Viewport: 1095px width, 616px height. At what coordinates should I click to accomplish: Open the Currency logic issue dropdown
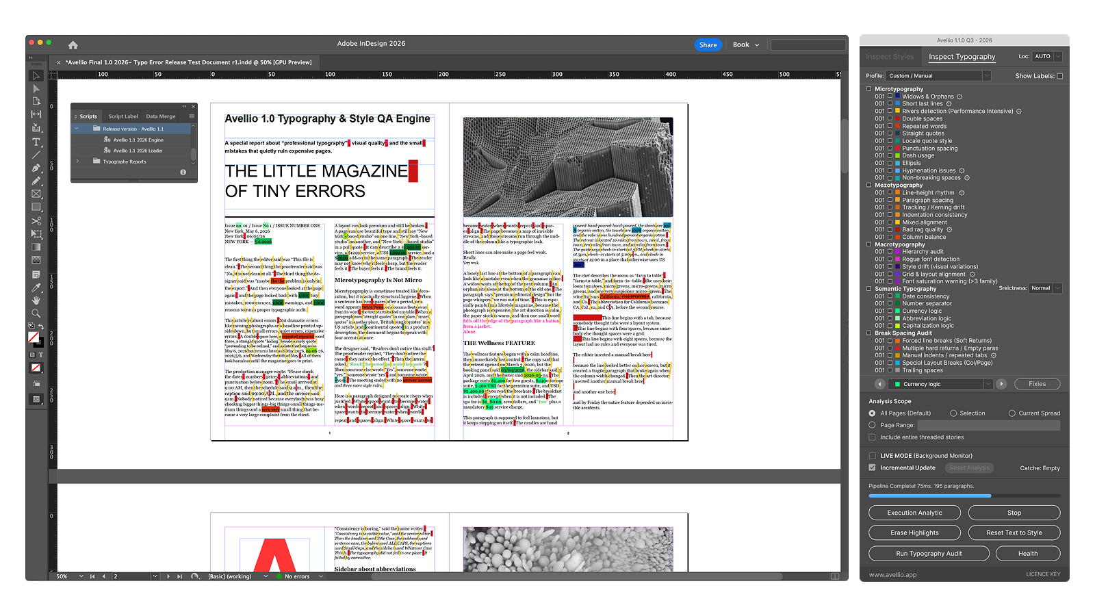[942, 384]
